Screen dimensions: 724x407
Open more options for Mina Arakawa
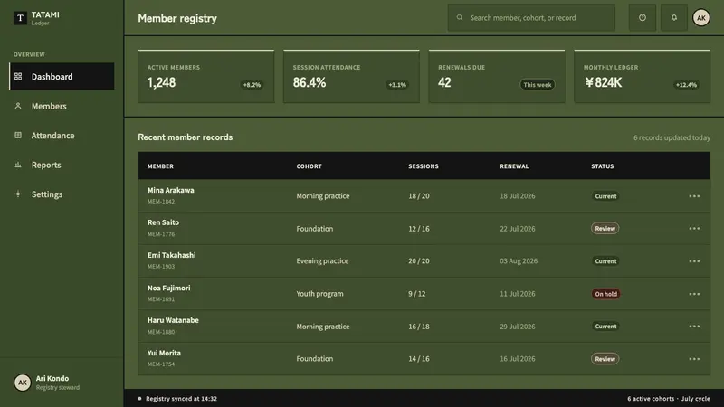pos(694,196)
